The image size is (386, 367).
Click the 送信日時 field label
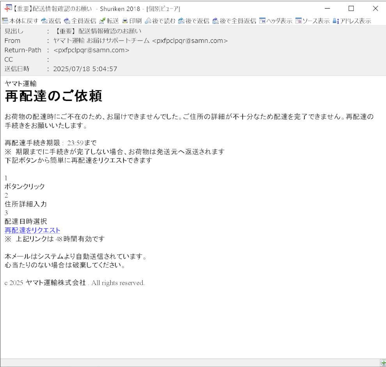[x=17, y=69]
